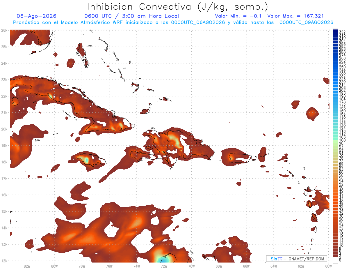The width and height of the screenshot is (349, 270).
Task: Click the 80W longitude label
Action: click(x=54, y=266)
